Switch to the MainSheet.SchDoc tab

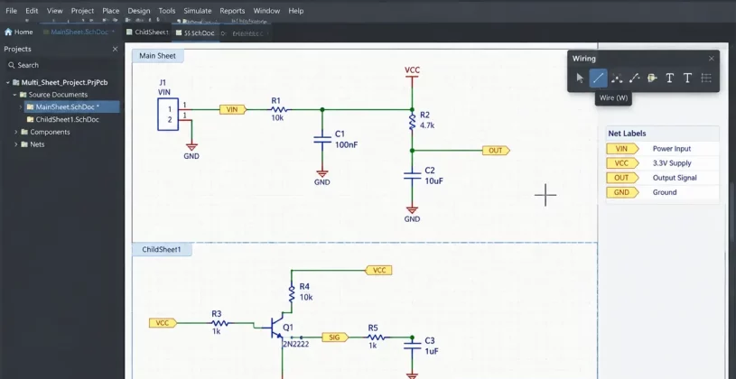79,32
